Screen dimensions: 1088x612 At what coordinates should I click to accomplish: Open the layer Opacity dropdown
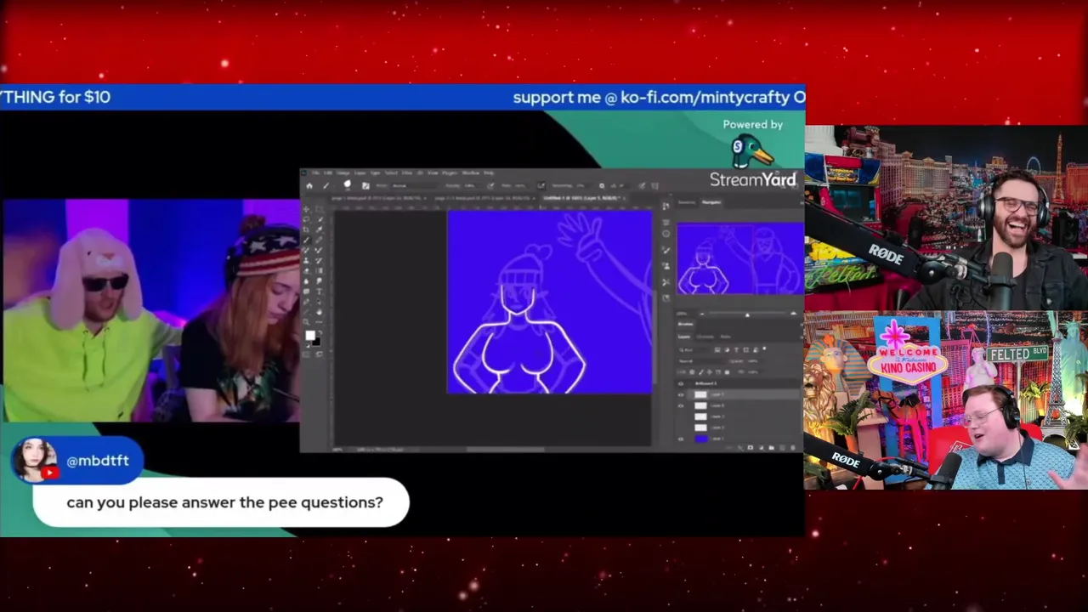[x=755, y=361]
